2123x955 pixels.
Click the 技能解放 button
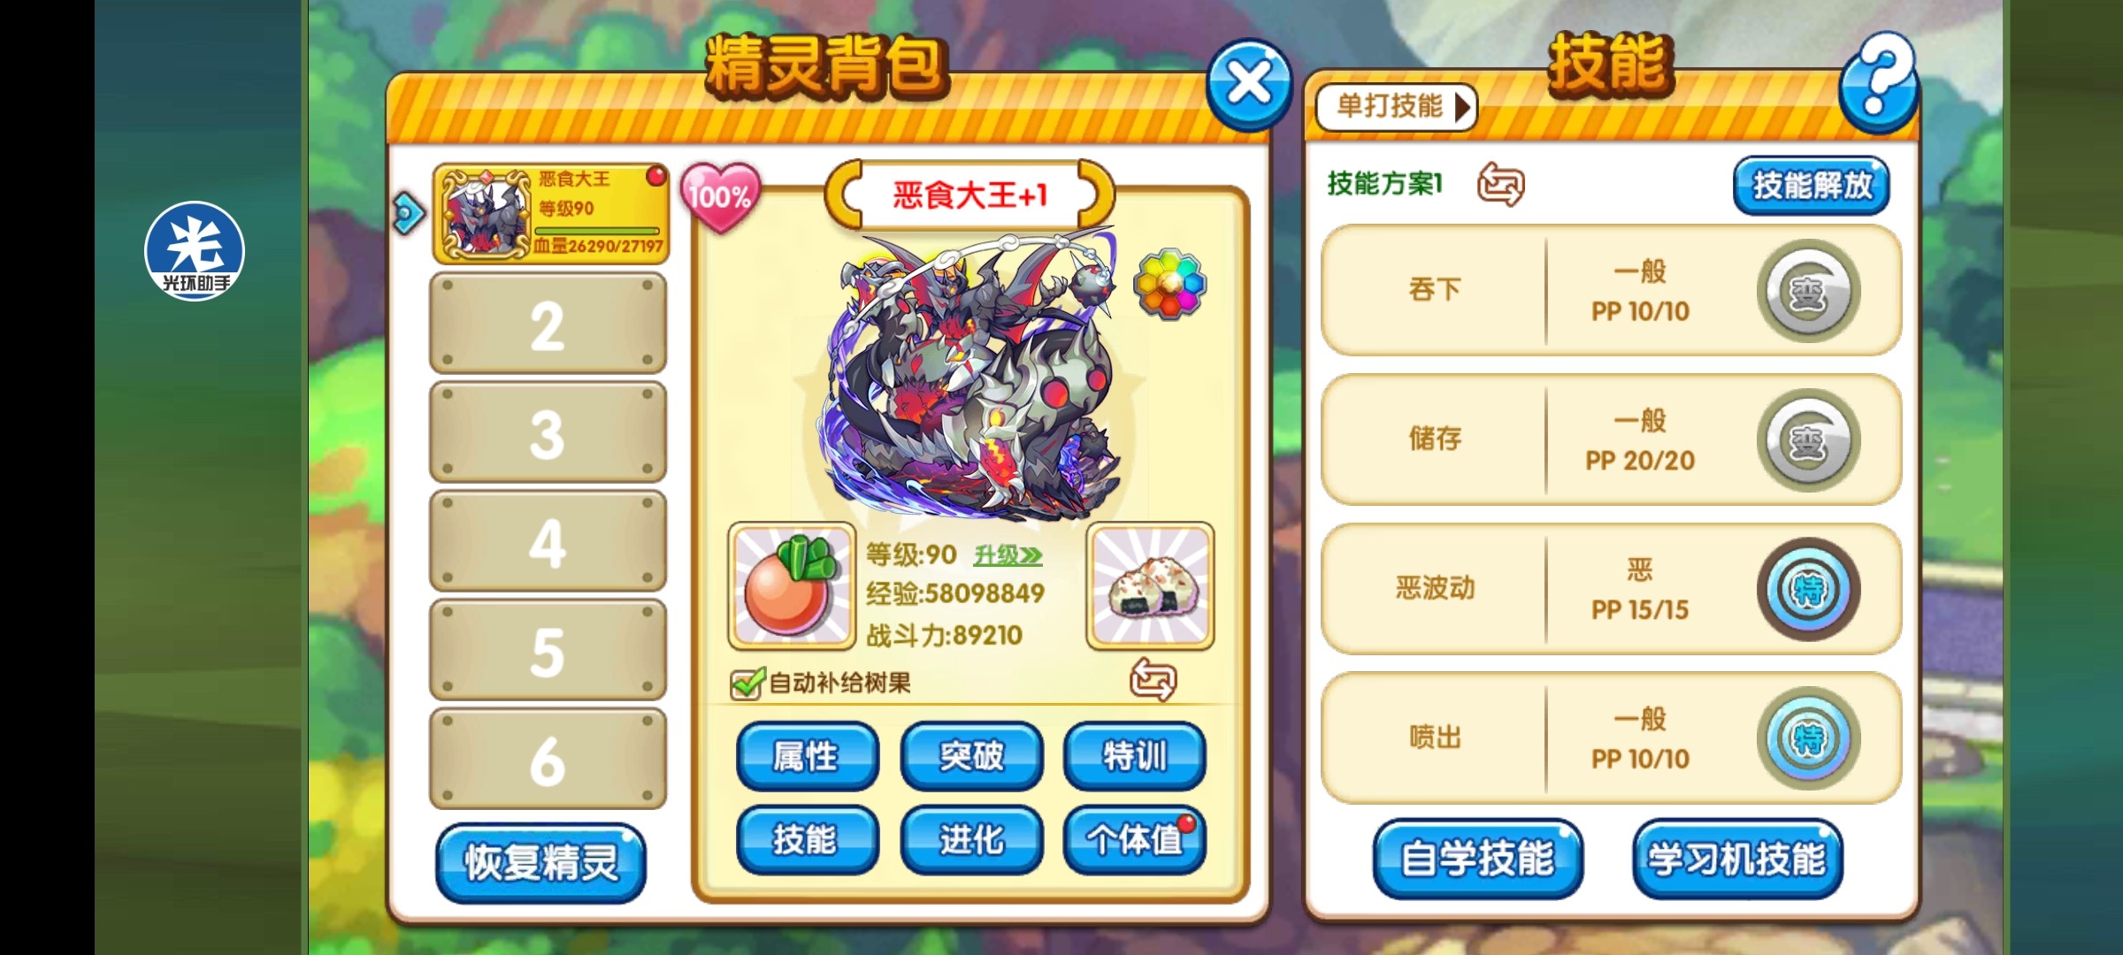coord(1811,186)
